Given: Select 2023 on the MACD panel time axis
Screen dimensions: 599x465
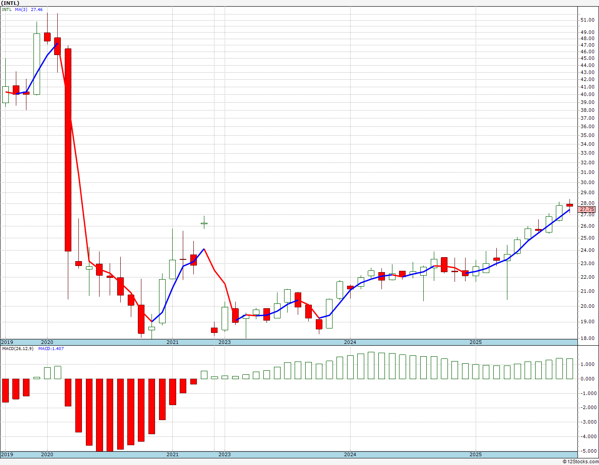Looking at the screenshot, I should pos(225,454).
